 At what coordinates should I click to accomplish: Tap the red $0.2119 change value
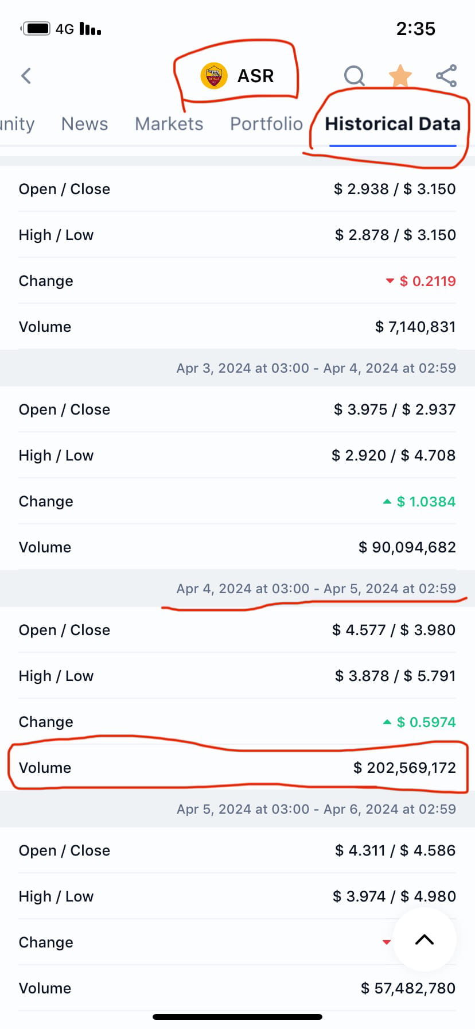click(x=427, y=281)
